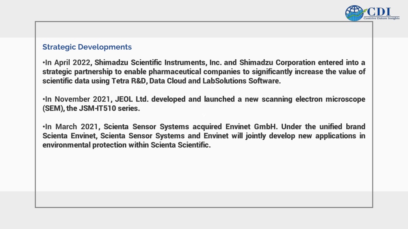This screenshot has height=229, width=408.
Task: Select the Contrive Datum Insights tagline
Action: (381, 18)
